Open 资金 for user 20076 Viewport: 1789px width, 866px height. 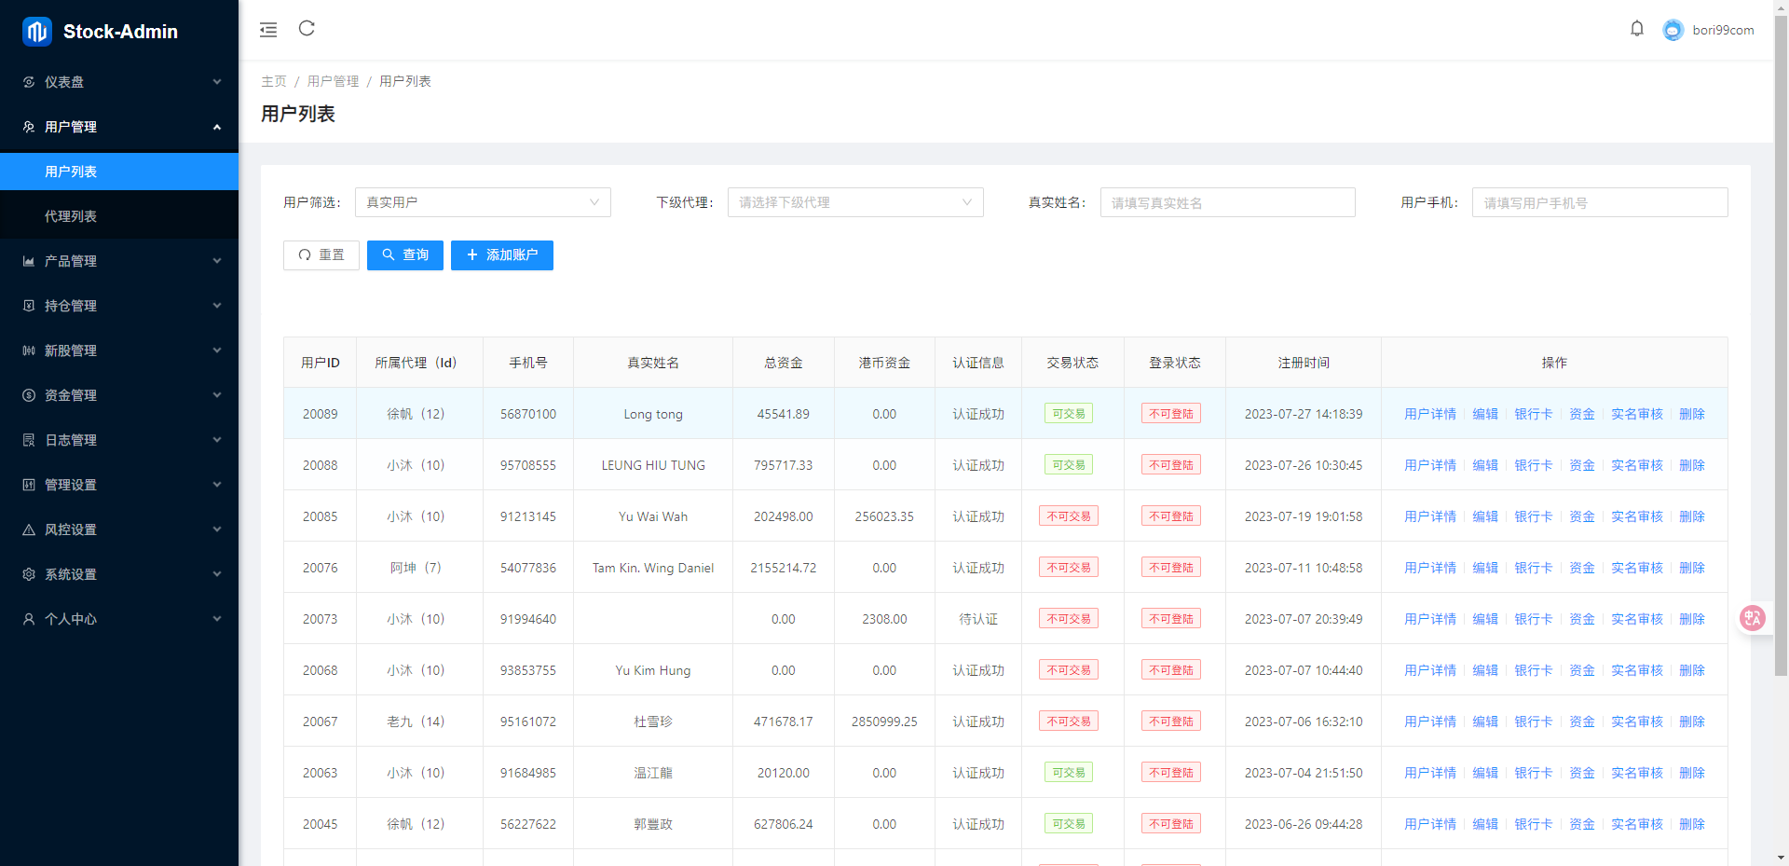click(x=1582, y=568)
